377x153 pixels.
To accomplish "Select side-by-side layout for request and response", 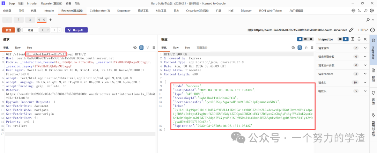I will (x=300, y=39).
